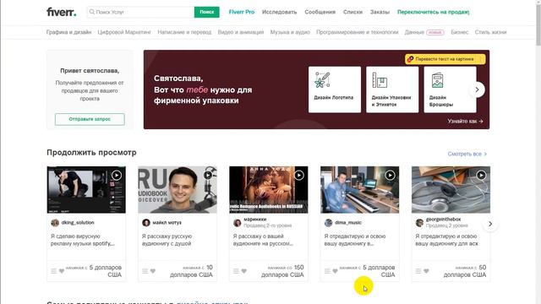541x304 pixels.
Task: Open Стиль жизни category
Action: click(x=490, y=32)
